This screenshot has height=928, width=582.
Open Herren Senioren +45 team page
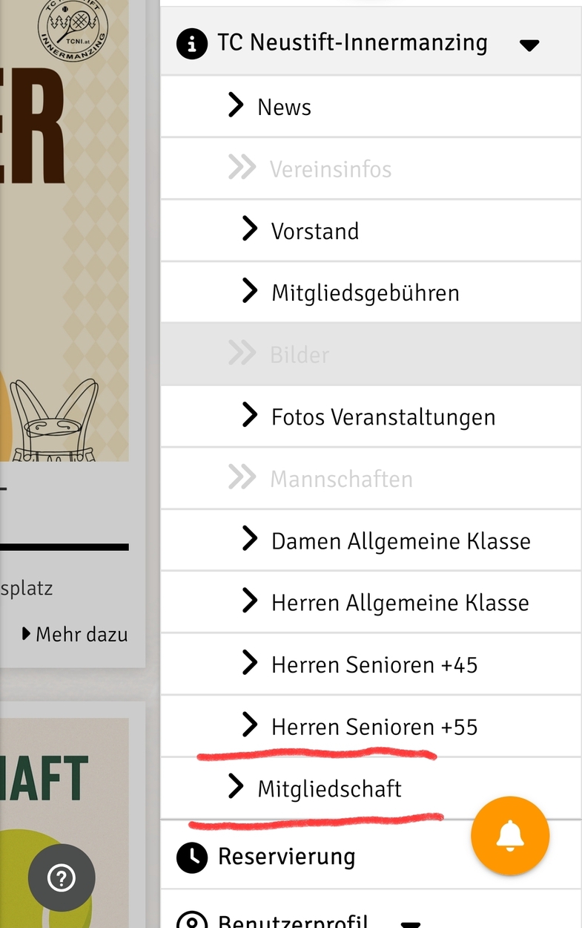pos(374,664)
